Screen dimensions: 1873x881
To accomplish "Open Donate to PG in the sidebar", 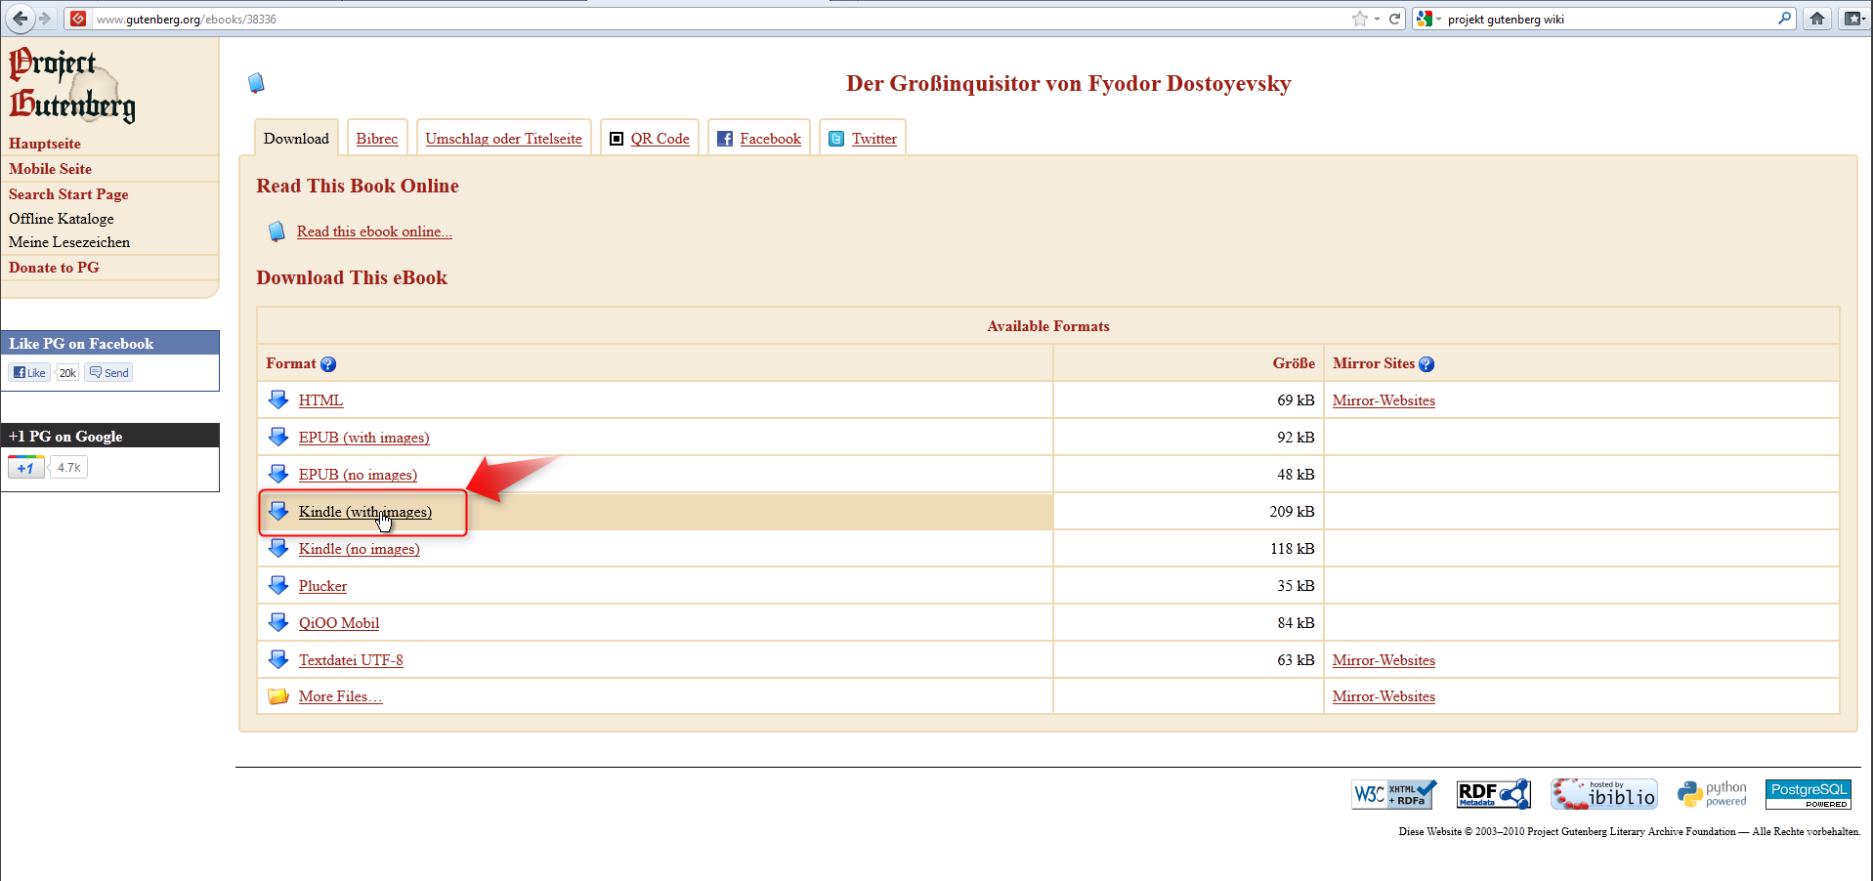I will pos(54,268).
